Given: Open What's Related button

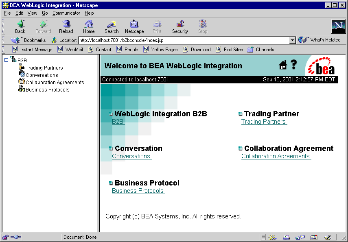Looking at the screenshot, I should click(x=320, y=40).
